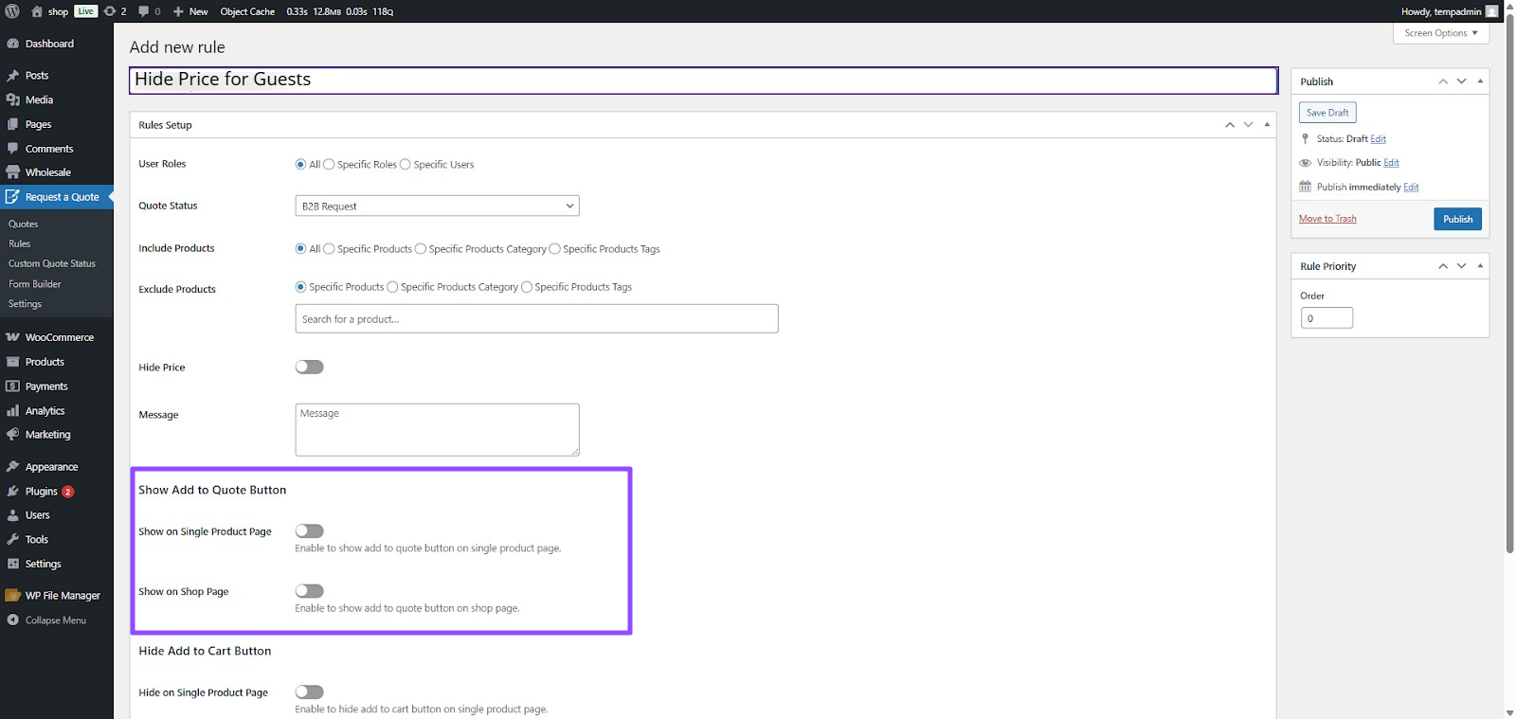Click the Search for a product field
This screenshot has height=719, width=1516.
[536, 319]
